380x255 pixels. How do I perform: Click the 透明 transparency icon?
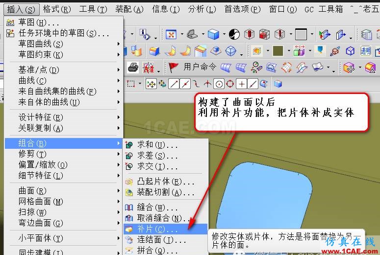pos(365,51)
